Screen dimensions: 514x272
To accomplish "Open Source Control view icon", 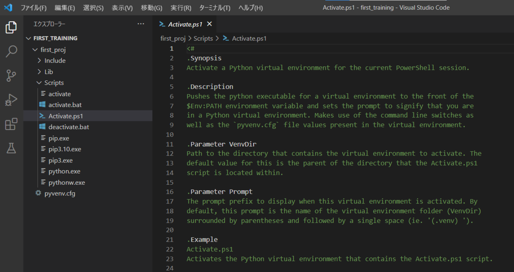I will (x=11, y=76).
